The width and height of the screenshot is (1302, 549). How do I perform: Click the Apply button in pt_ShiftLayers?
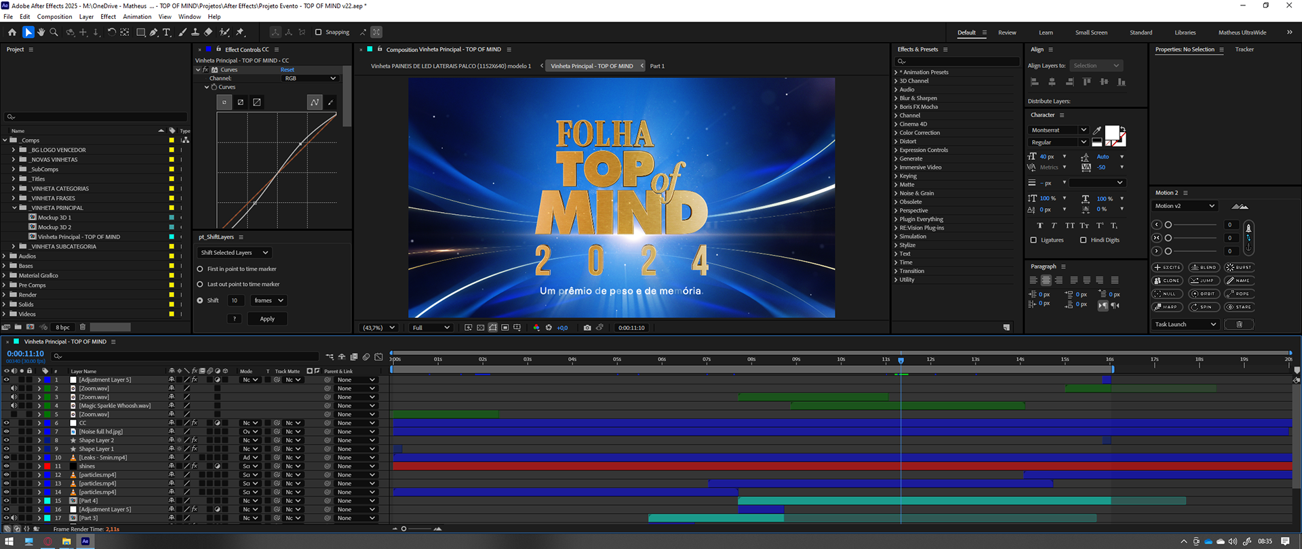[x=267, y=319]
